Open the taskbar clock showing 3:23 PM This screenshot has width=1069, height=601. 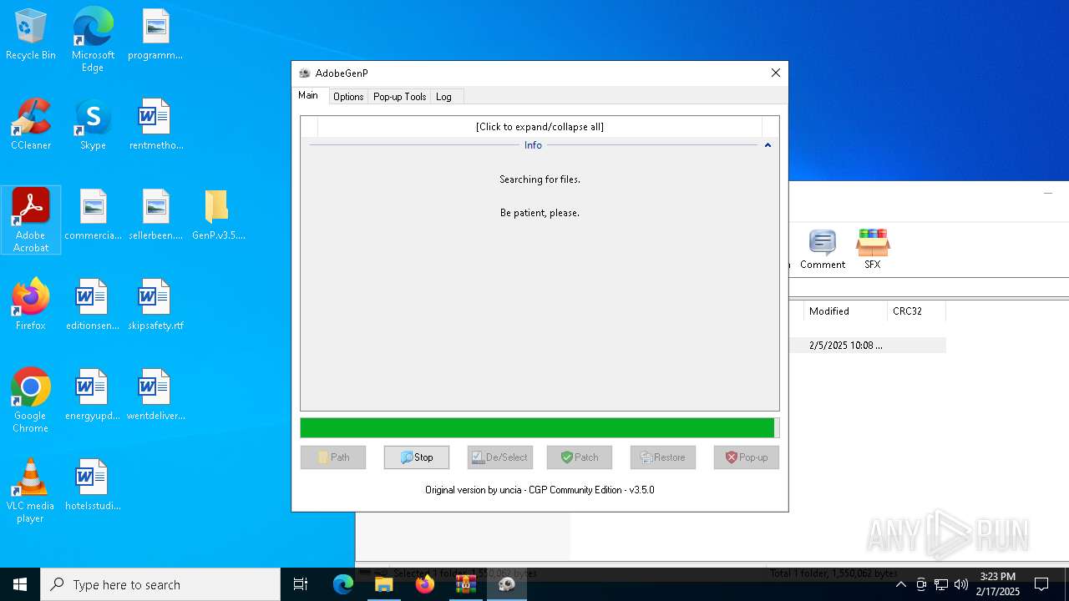(x=999, y=584)
